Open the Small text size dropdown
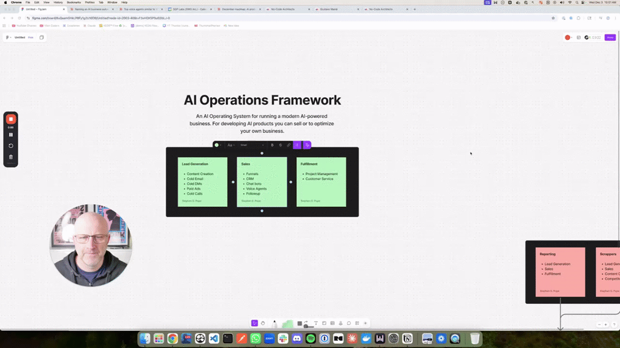Screen dimensions: 620x348 tap(252, 145)
